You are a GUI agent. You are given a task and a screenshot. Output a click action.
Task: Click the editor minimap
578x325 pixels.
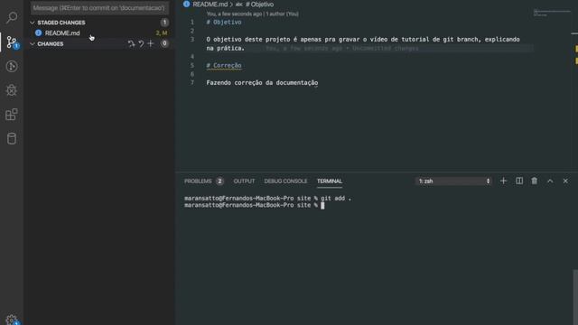pos(552,13)
